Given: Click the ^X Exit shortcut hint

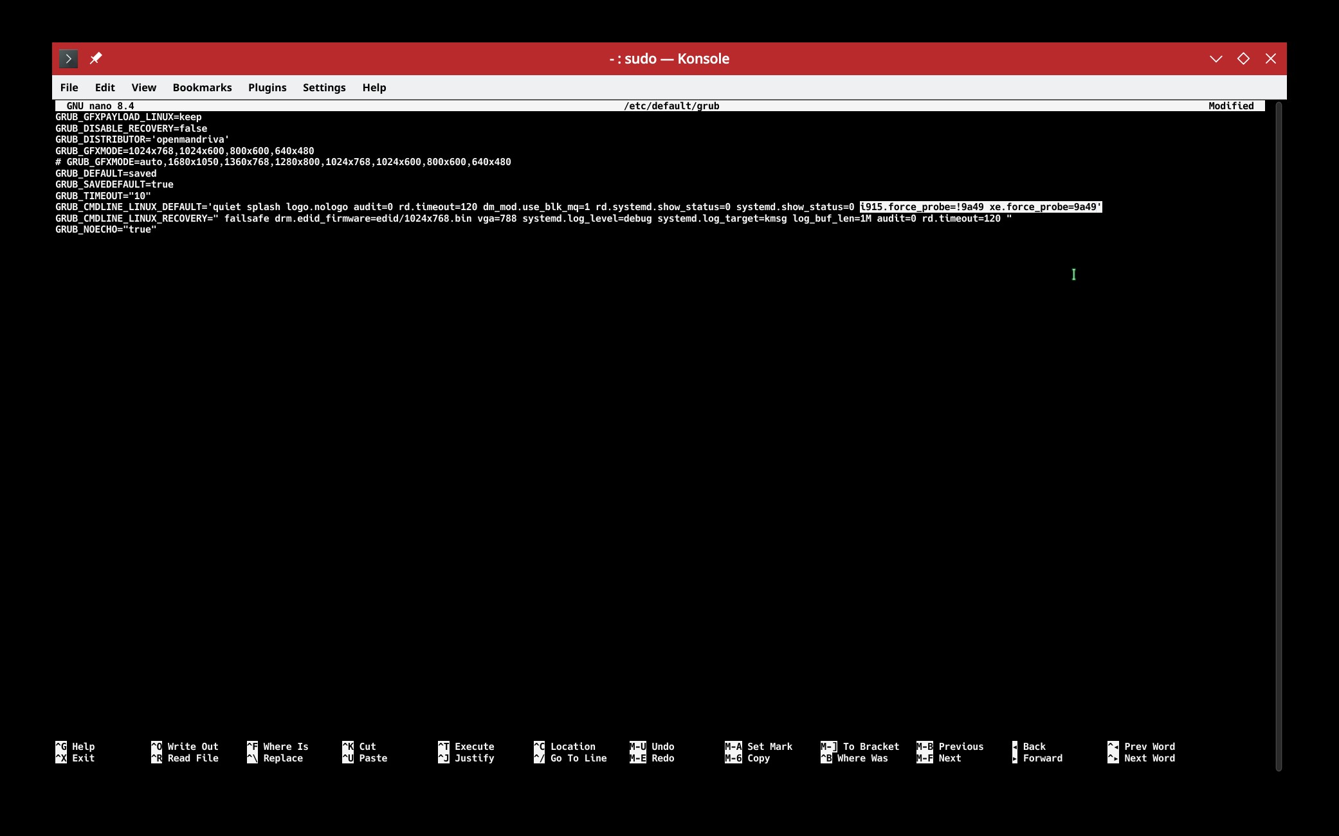Looking at the screenshot, I should point(75,758).
